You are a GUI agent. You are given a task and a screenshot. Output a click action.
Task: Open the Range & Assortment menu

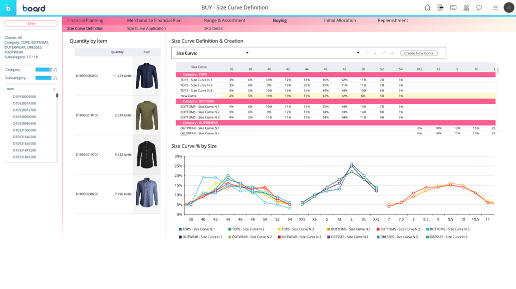click(x=224, y=20)
